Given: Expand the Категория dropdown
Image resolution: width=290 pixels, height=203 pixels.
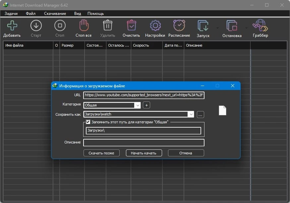Looking at the screenshot, I should coord(138,105).
